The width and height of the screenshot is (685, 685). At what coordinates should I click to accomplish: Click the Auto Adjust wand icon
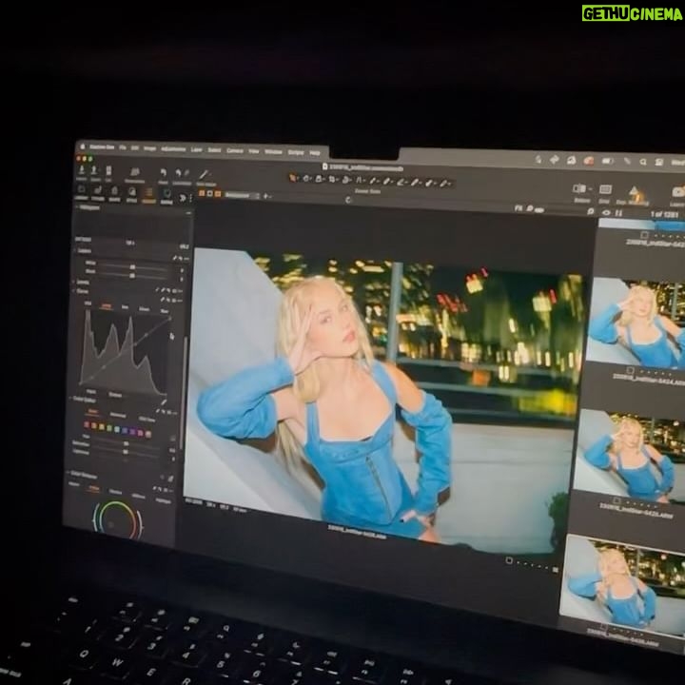pos(204,174)
